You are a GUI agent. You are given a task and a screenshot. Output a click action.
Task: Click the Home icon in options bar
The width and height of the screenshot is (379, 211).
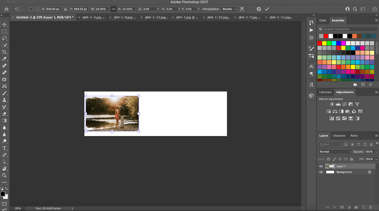pos(6,9)
